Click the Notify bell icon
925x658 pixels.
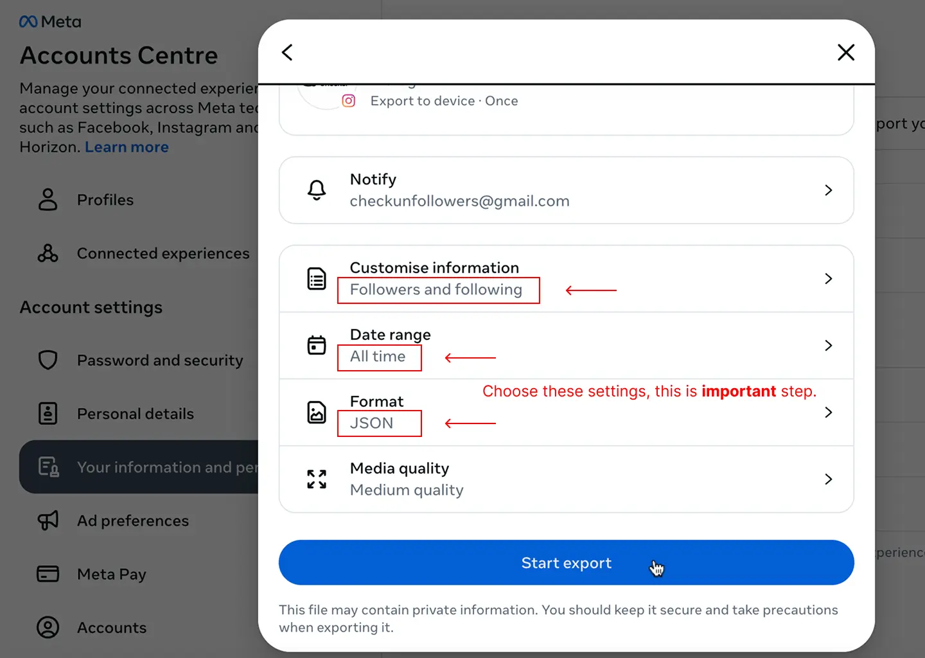click(317, 190)
